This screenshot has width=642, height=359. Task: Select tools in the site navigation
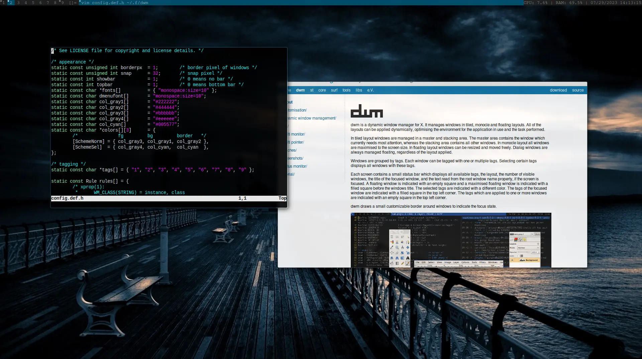(x=346, y=90)
